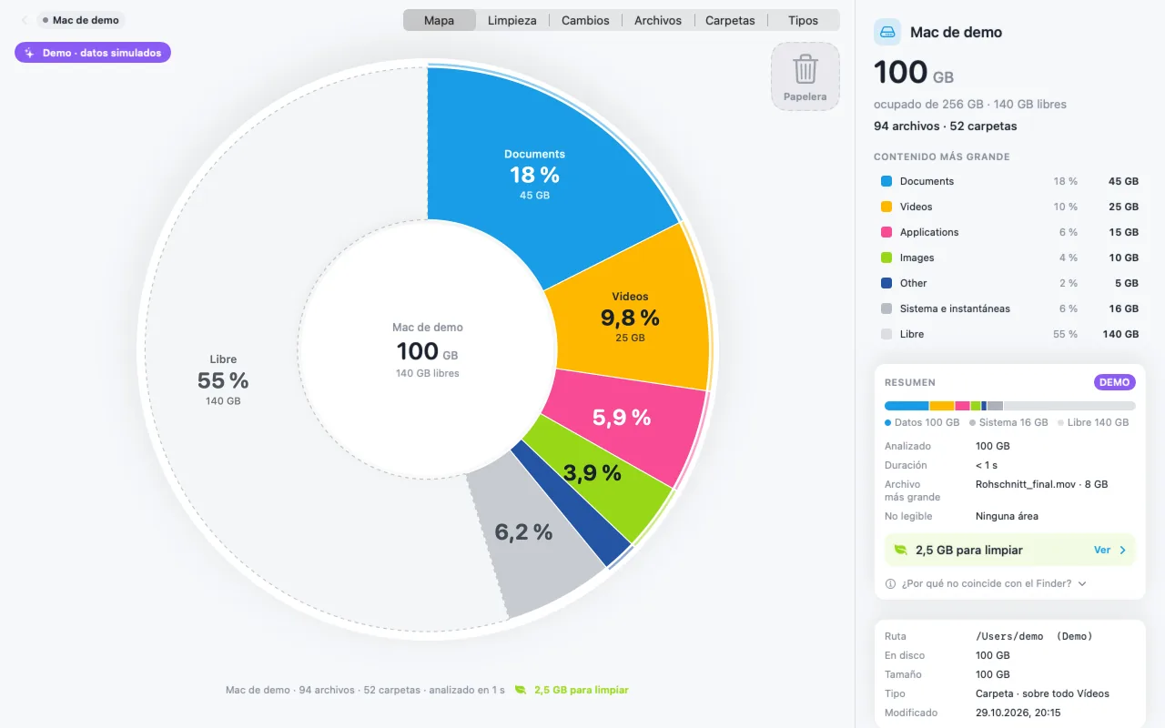Open the Carpetas tab
The height and width of the screenshot is (728, 1165).
(730, 20)
